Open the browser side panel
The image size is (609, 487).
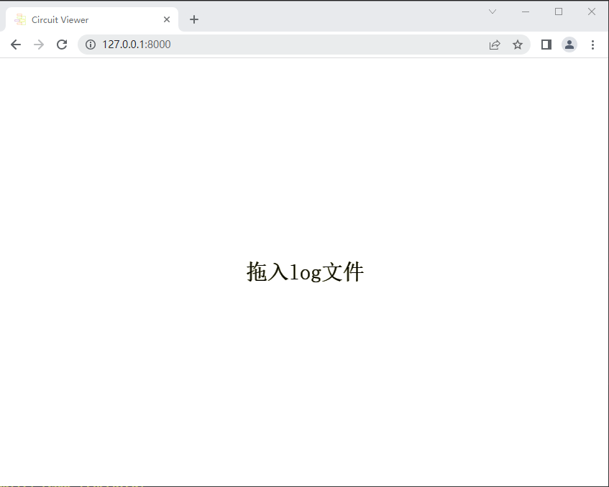pos(546,45)
